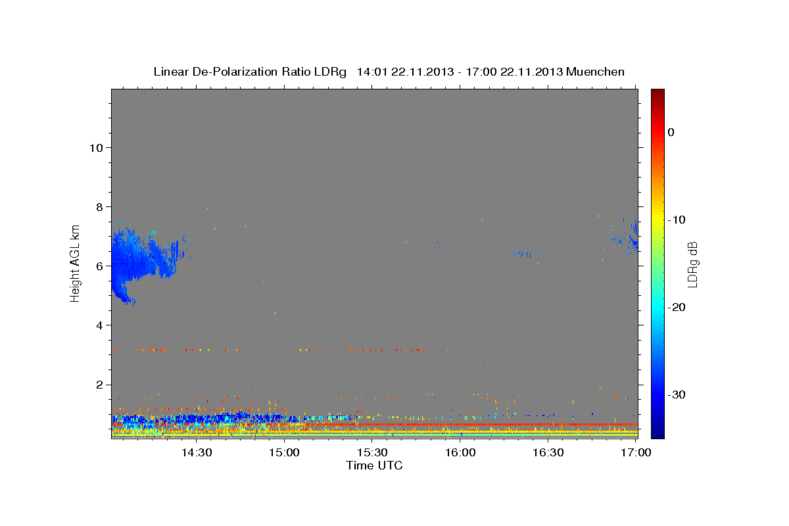Screen dimensions: 789x526
Task: Click the '15:00' time tick label
Action: [284, 452]
